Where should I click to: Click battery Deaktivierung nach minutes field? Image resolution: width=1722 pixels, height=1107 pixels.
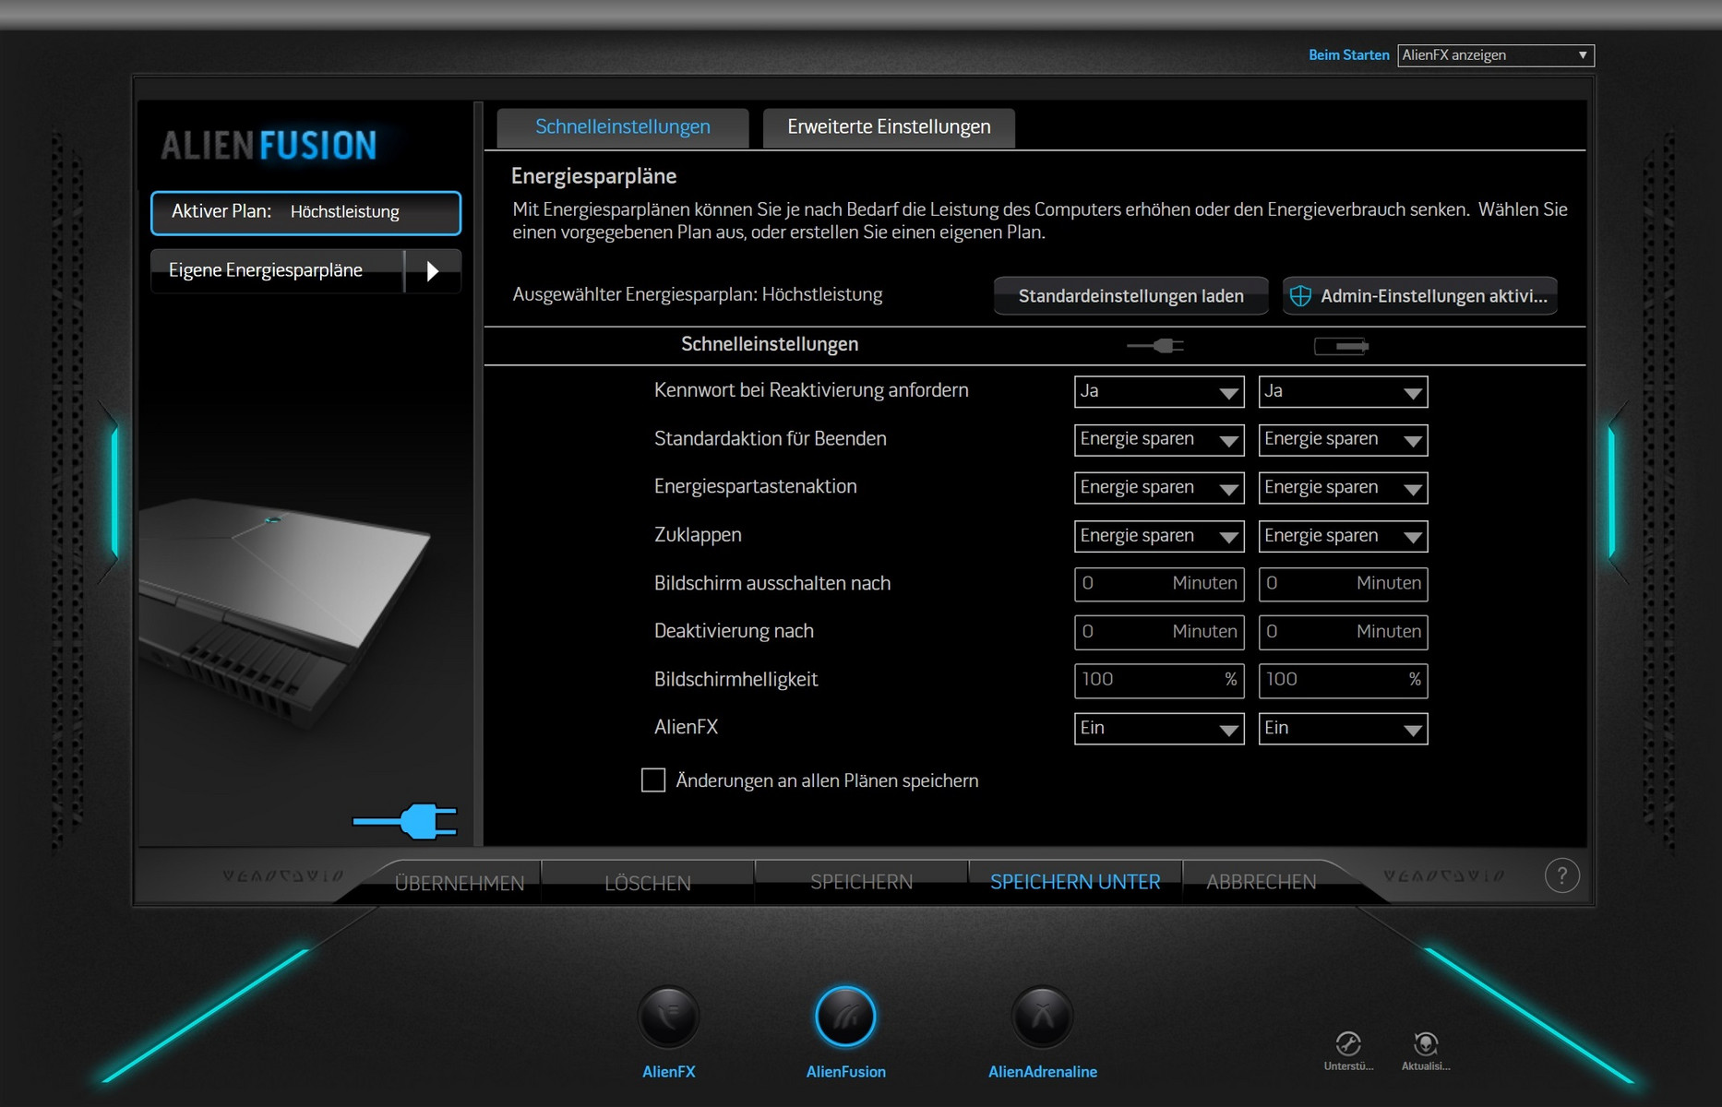click(1343, 632)
